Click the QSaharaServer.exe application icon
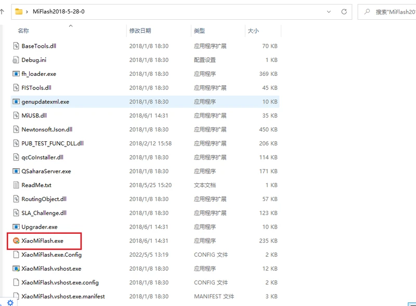 tap(16, 171)
